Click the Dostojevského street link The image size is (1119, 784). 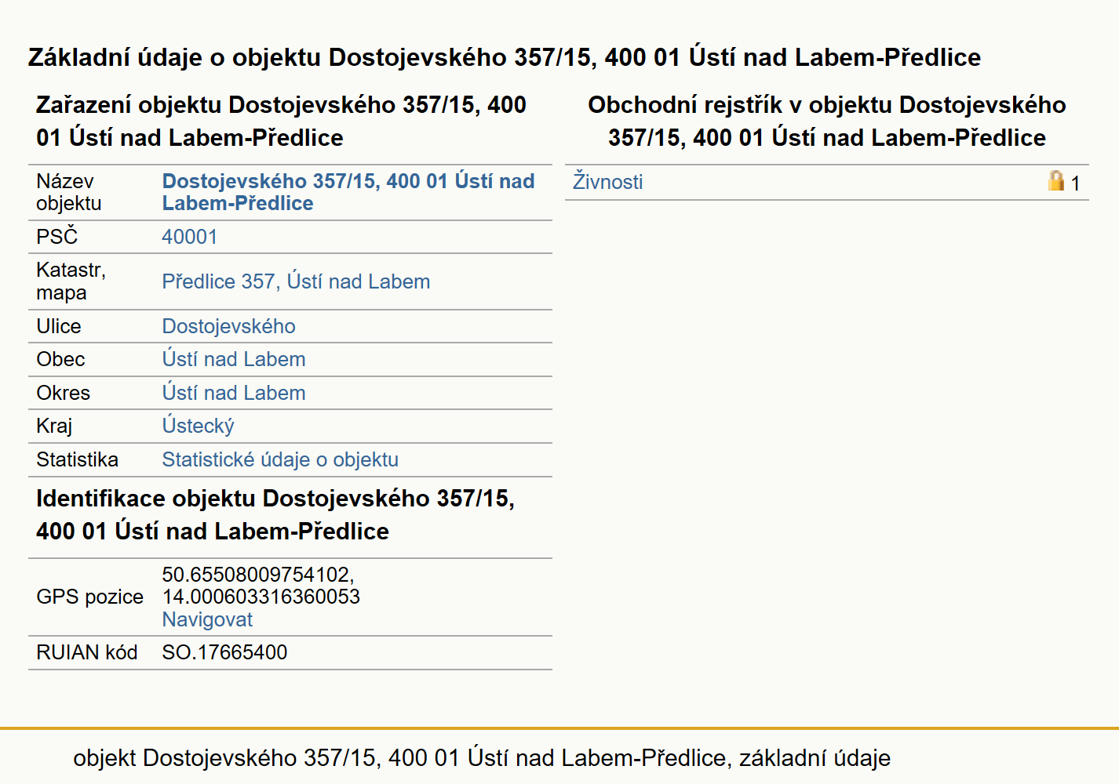point(228,326)
